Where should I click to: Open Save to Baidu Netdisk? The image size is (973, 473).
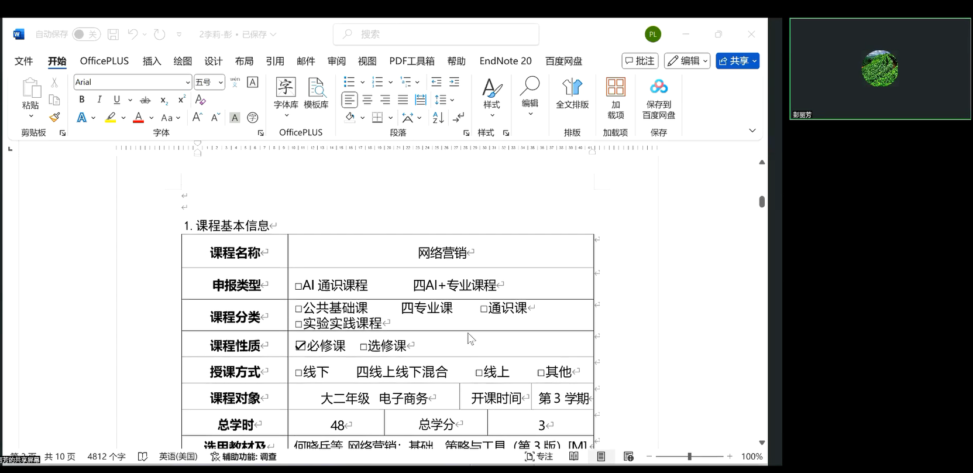(658, 98)
